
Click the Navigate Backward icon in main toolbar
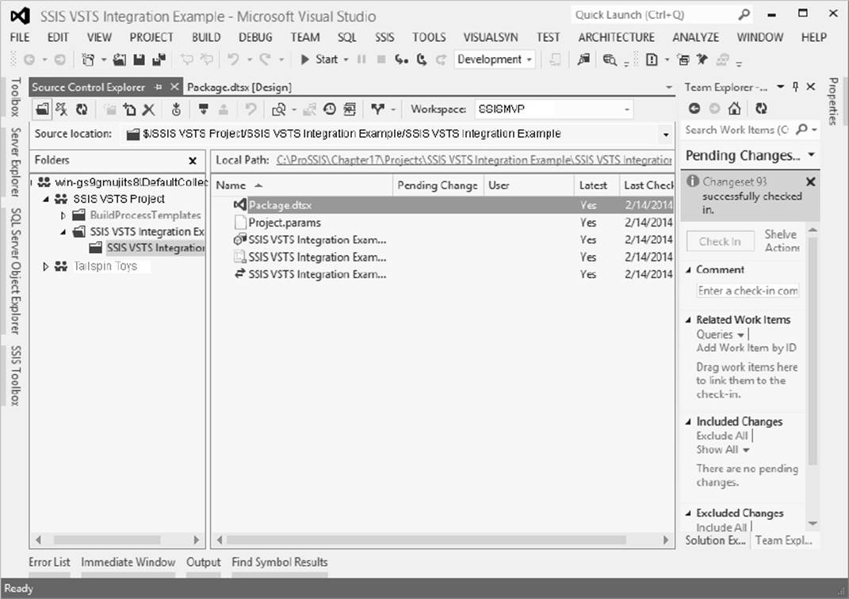pyautogui.click(x=29, y=59)
